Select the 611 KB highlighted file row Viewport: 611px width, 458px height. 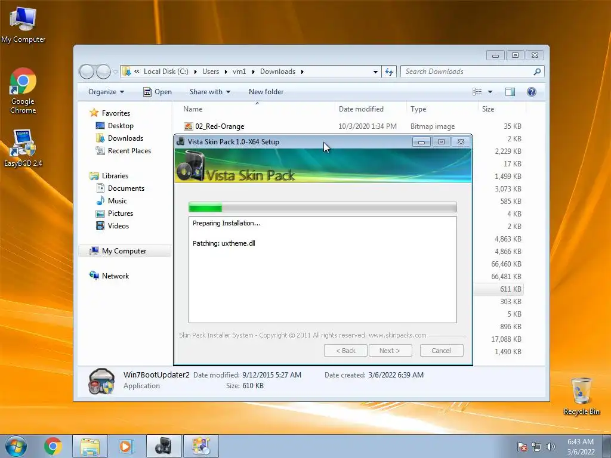[x=499, y=289]
